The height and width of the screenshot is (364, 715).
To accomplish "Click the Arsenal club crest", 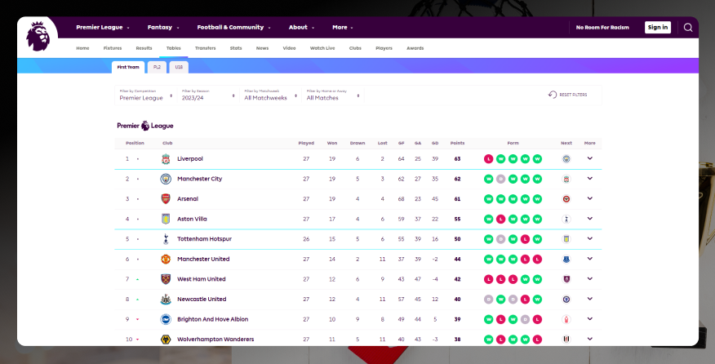I will [x=166, y=199].
